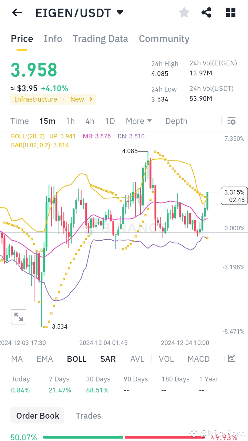
Task: Enable the VOL indicator
Action: click(166, 359)
